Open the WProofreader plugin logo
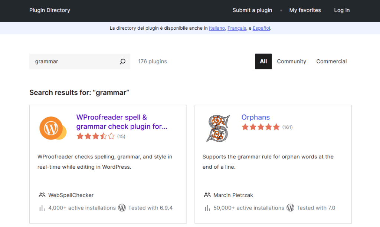380x227 pixels. pyautogui.click(x=53, y=128)
